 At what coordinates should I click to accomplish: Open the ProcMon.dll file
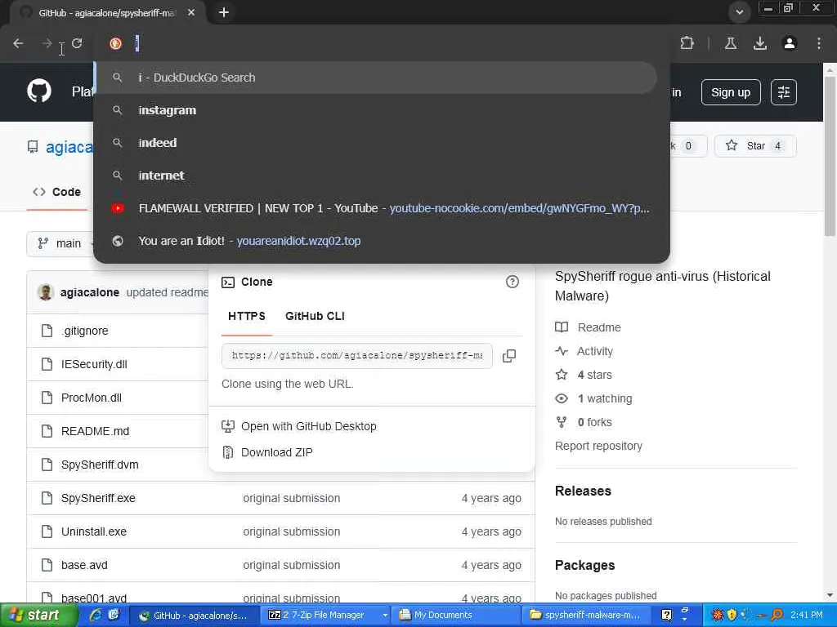click(x=92, y=398)
